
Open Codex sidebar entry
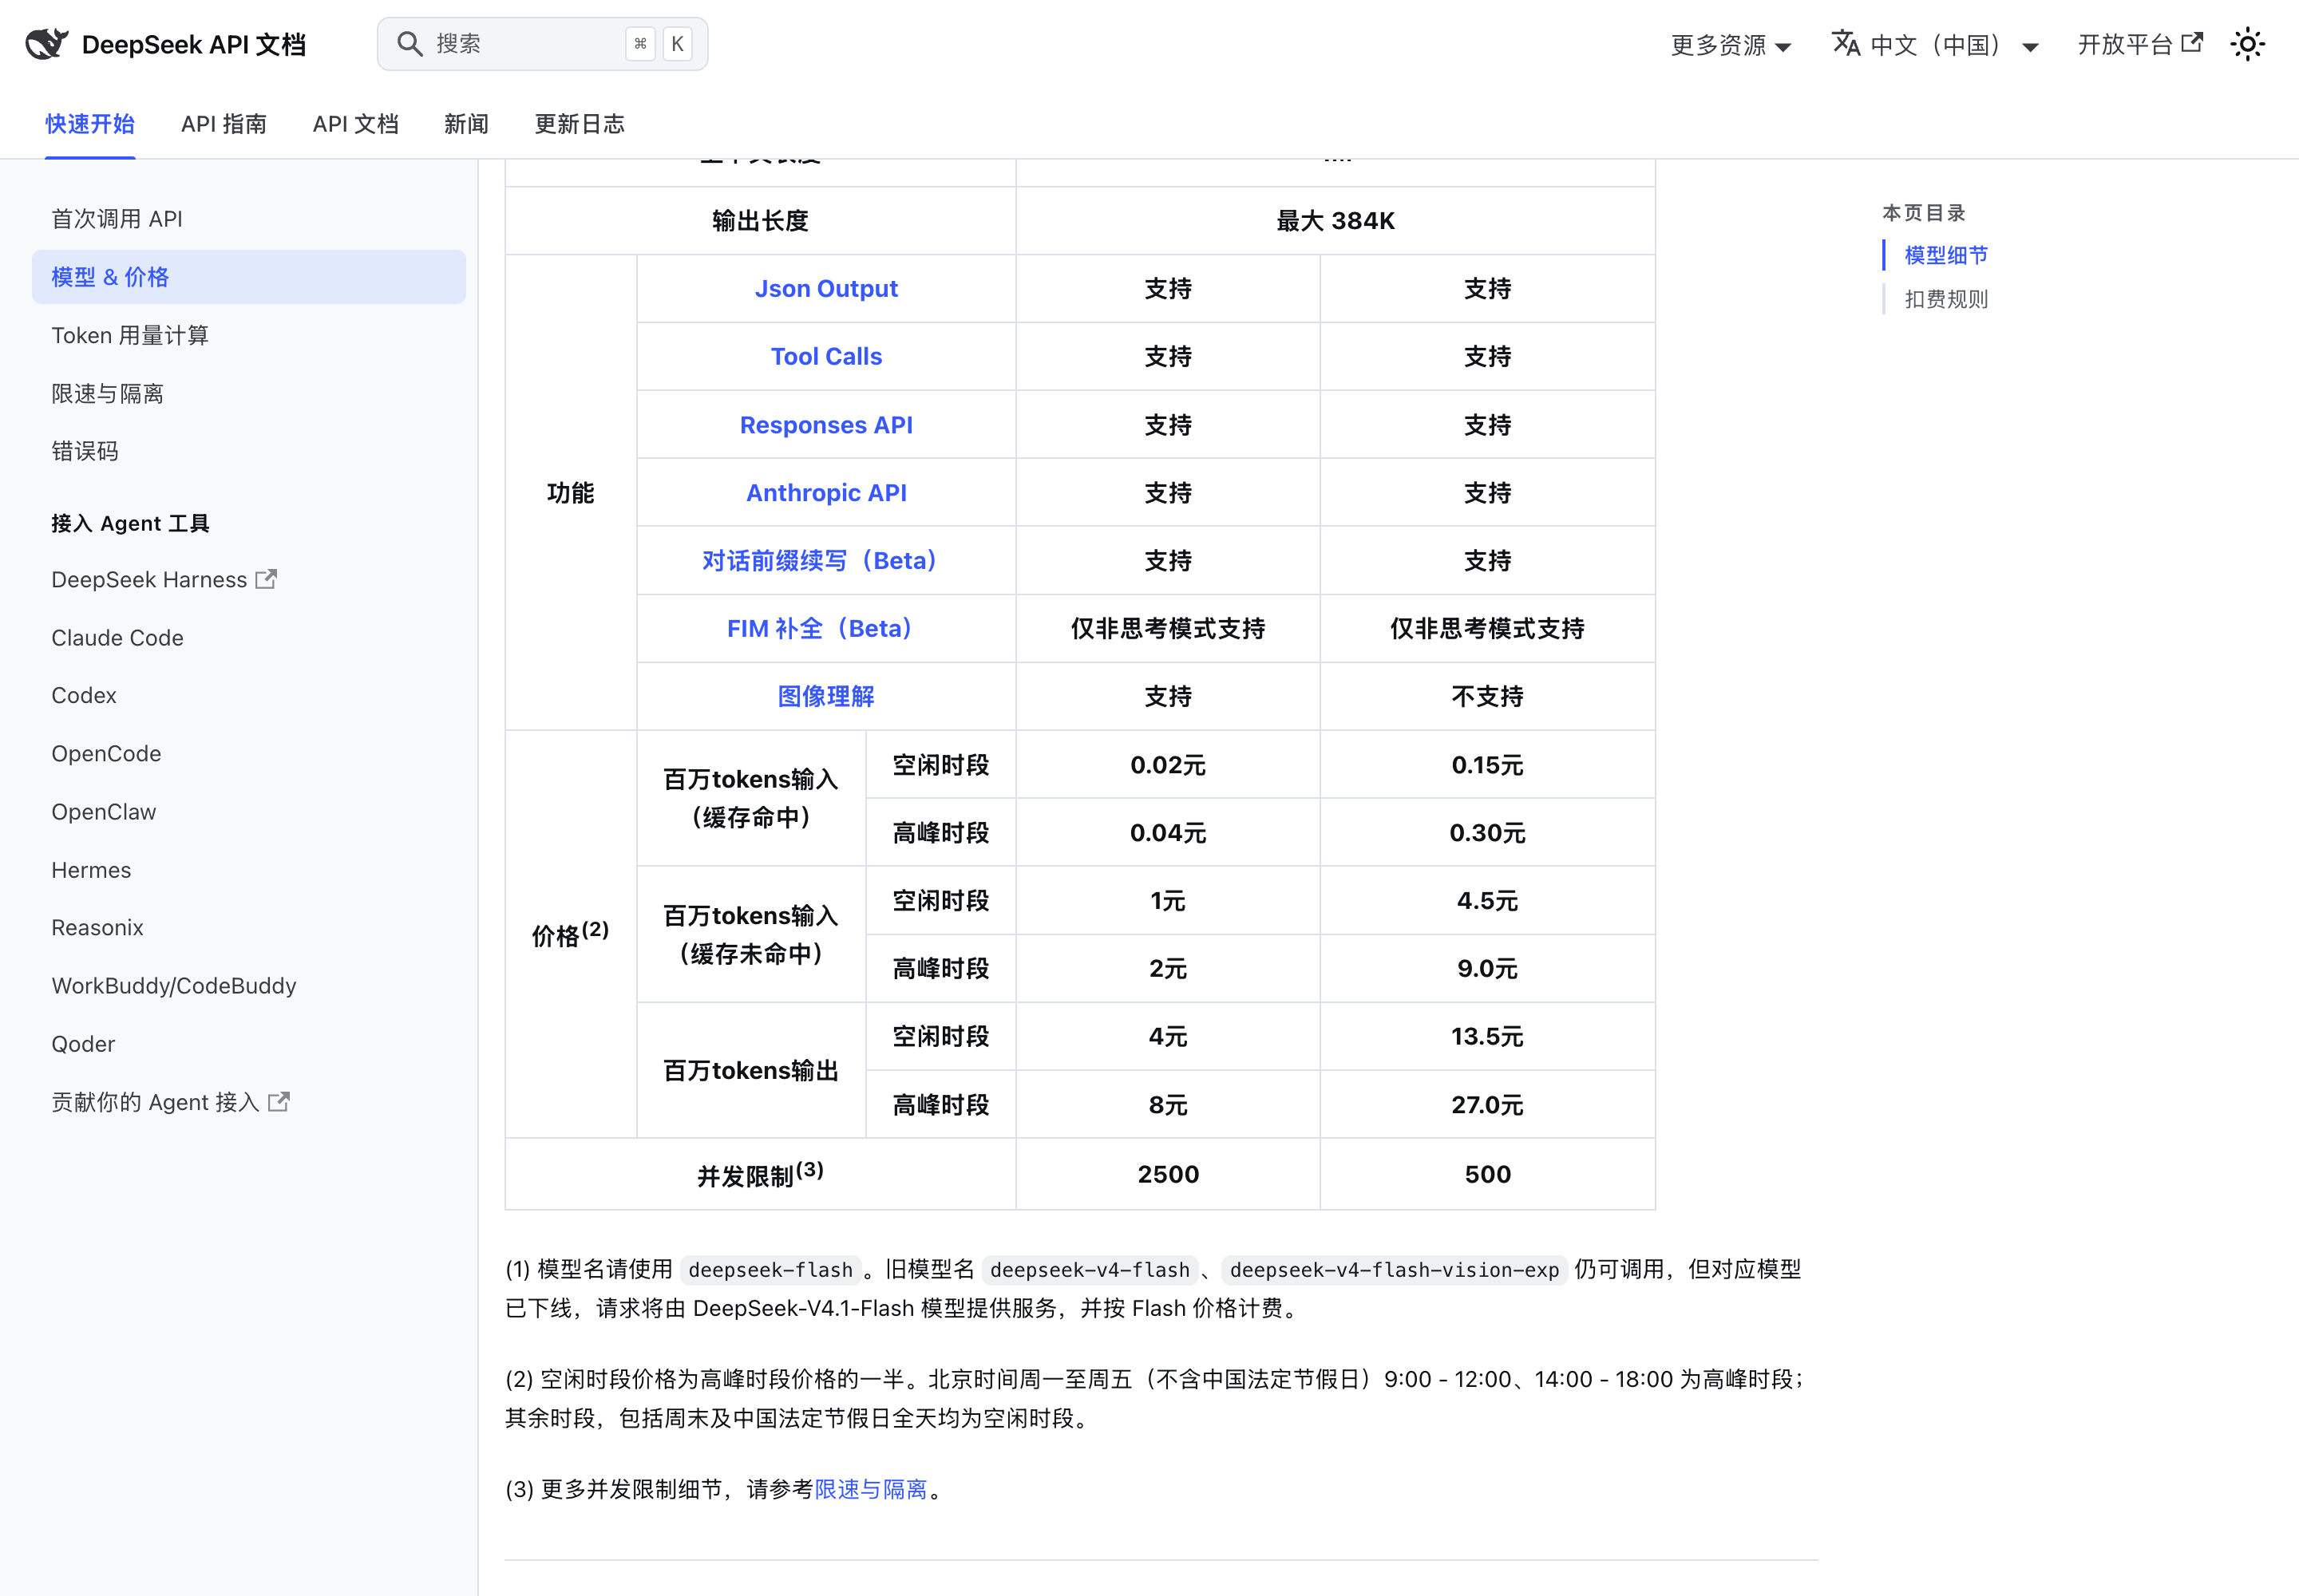[249, 695]
